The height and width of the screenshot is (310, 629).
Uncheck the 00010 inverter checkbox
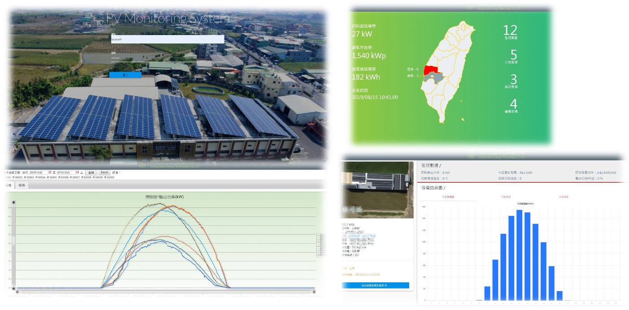tap(105, 177)
